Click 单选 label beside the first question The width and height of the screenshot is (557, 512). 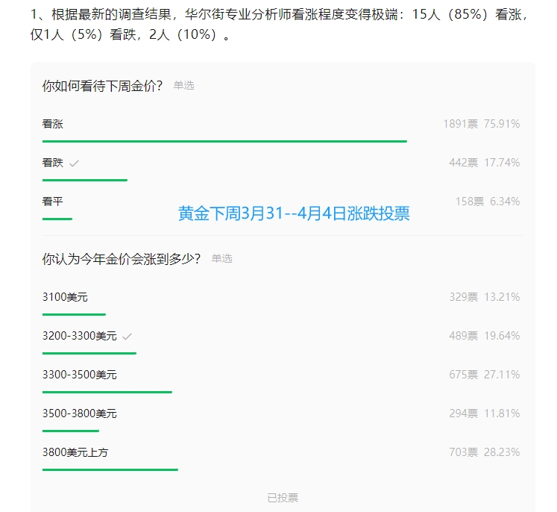click(x=183, y=86)
